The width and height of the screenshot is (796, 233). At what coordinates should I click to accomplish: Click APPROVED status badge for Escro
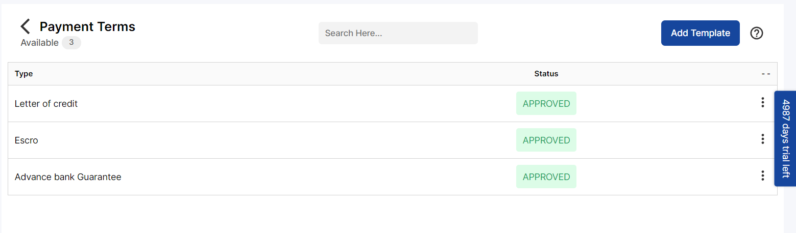coord(546,140)
